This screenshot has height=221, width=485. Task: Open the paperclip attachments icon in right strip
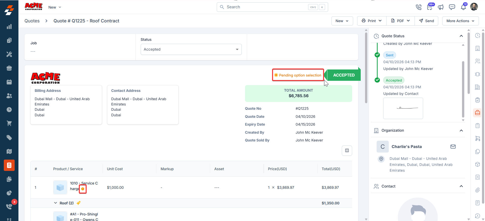[477, 190]
